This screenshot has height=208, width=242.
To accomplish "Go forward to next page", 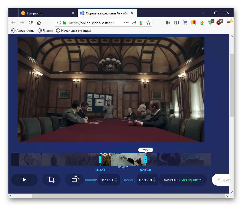I will [x=22, y=23].
